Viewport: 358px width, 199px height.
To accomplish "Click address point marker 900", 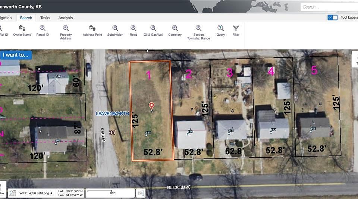I will (56, 143).
